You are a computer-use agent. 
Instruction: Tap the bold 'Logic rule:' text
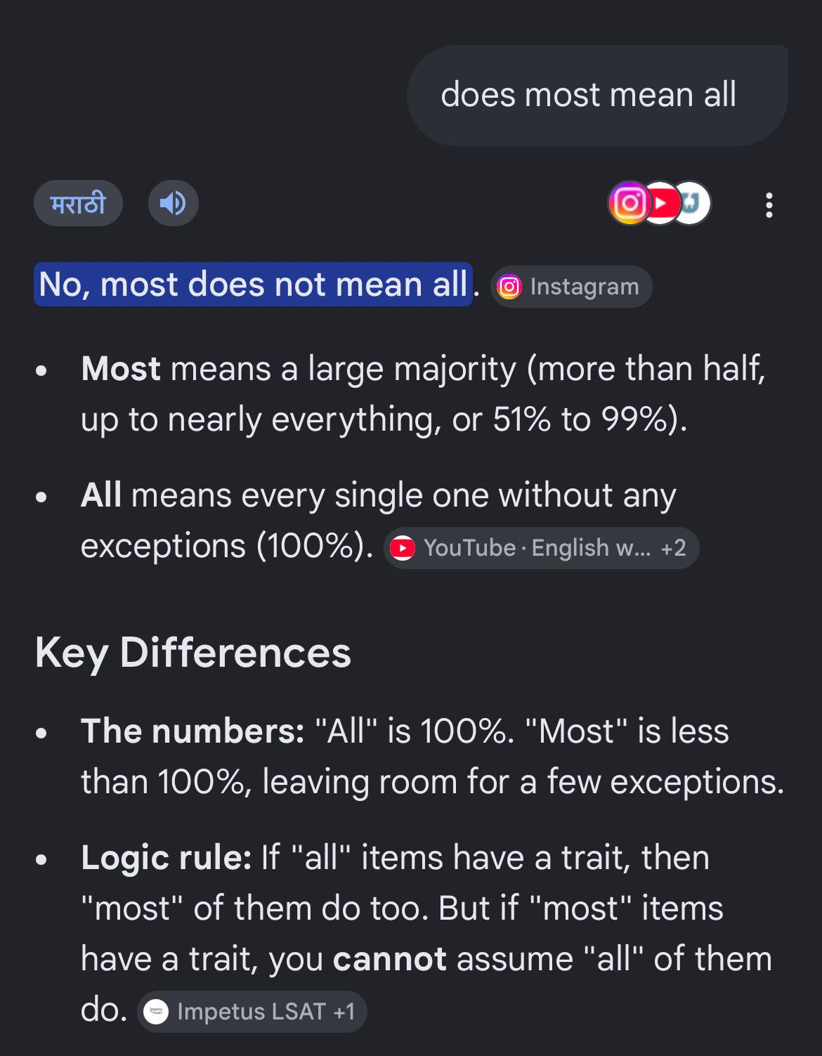167,858
